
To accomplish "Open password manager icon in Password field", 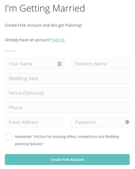I will point(127,122).
